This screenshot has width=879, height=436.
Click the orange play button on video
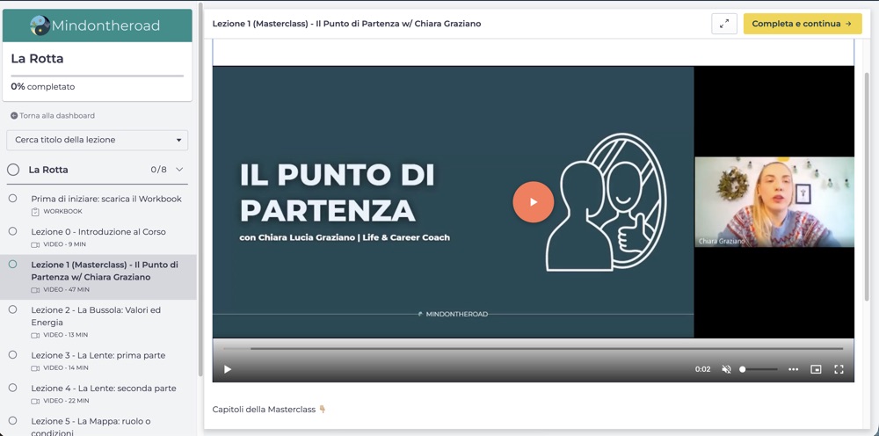click(x=534, y=202)
